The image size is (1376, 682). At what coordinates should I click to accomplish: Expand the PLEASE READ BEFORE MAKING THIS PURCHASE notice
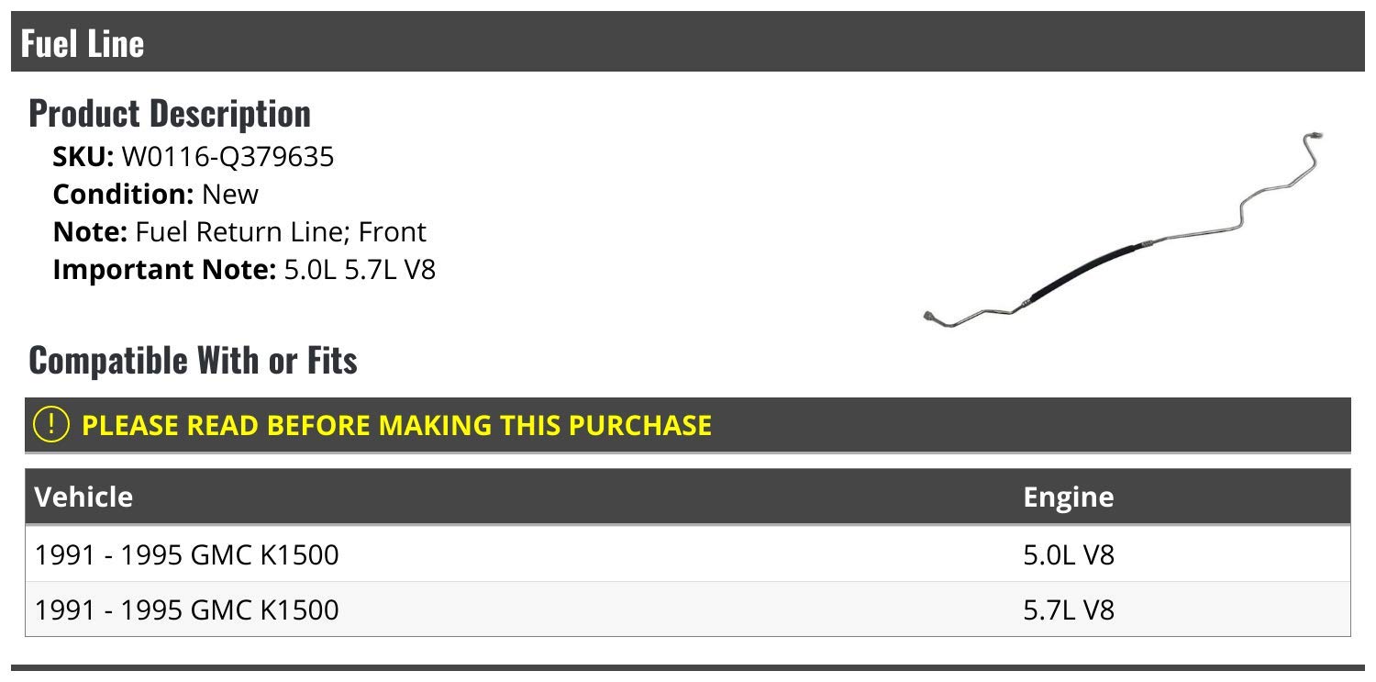click(396, 425)
